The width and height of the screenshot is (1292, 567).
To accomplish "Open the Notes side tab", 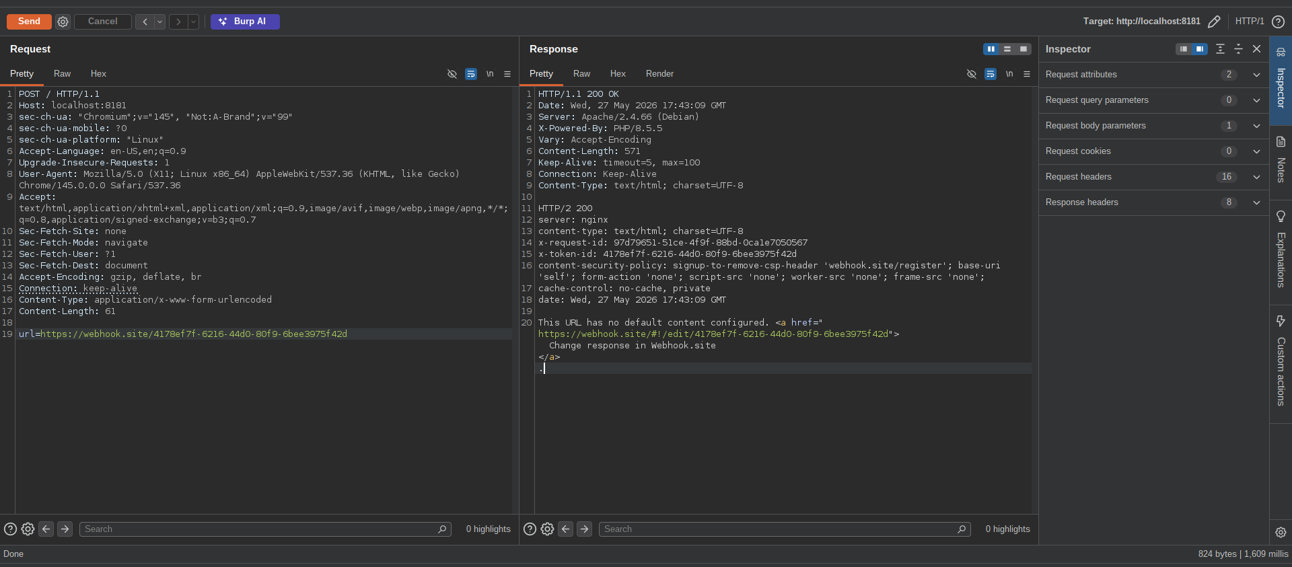I will pyautogui.click(x=1281, y=162).
